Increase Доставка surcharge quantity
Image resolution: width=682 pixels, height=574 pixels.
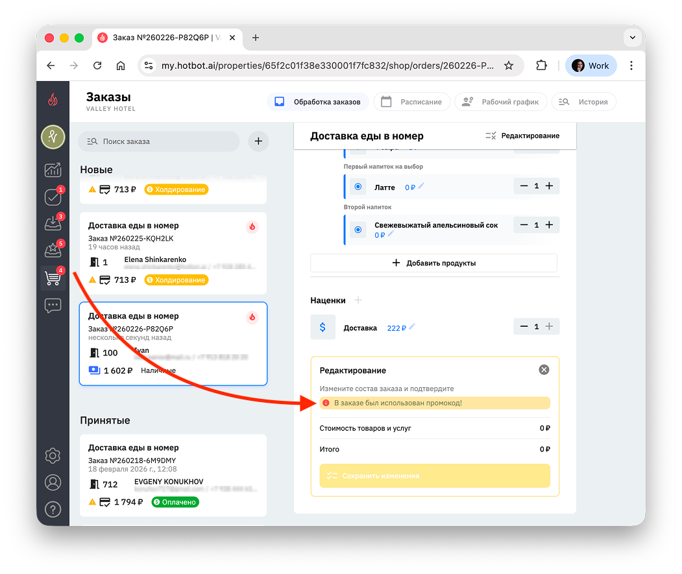(550, 326)
